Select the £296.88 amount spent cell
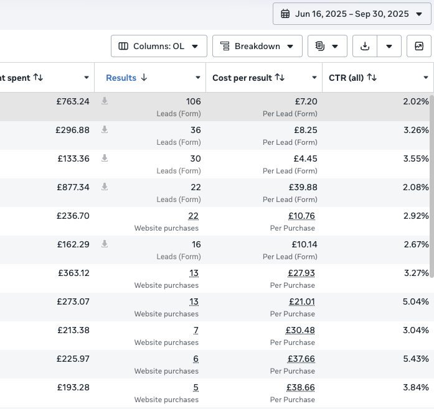Viewport: 434px width, 409px height. coord(72,130)
